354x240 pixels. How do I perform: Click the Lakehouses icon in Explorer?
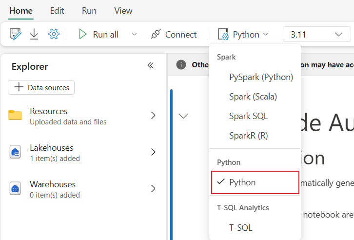tap(15, 152)
